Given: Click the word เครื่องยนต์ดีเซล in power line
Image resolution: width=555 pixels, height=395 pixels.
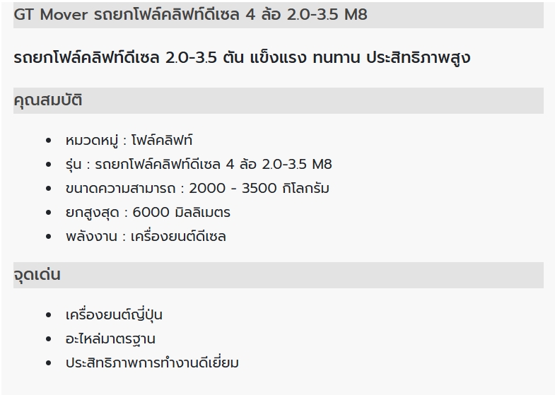Looking at the screenshot, I should point(178,237).
